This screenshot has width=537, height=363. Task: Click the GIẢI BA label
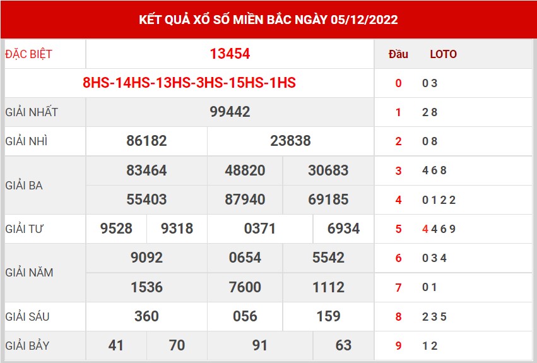coord(24,186)
